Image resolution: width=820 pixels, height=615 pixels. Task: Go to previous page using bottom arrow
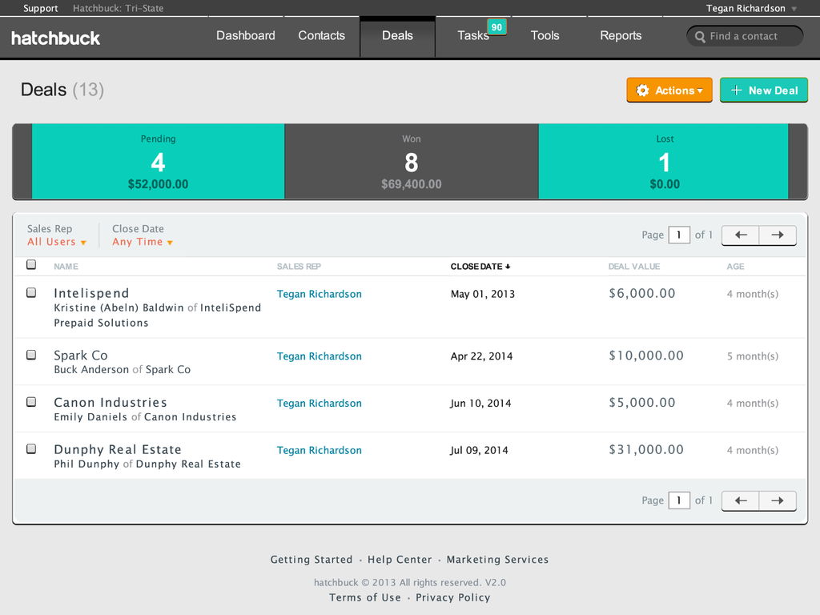coord(741,500)
